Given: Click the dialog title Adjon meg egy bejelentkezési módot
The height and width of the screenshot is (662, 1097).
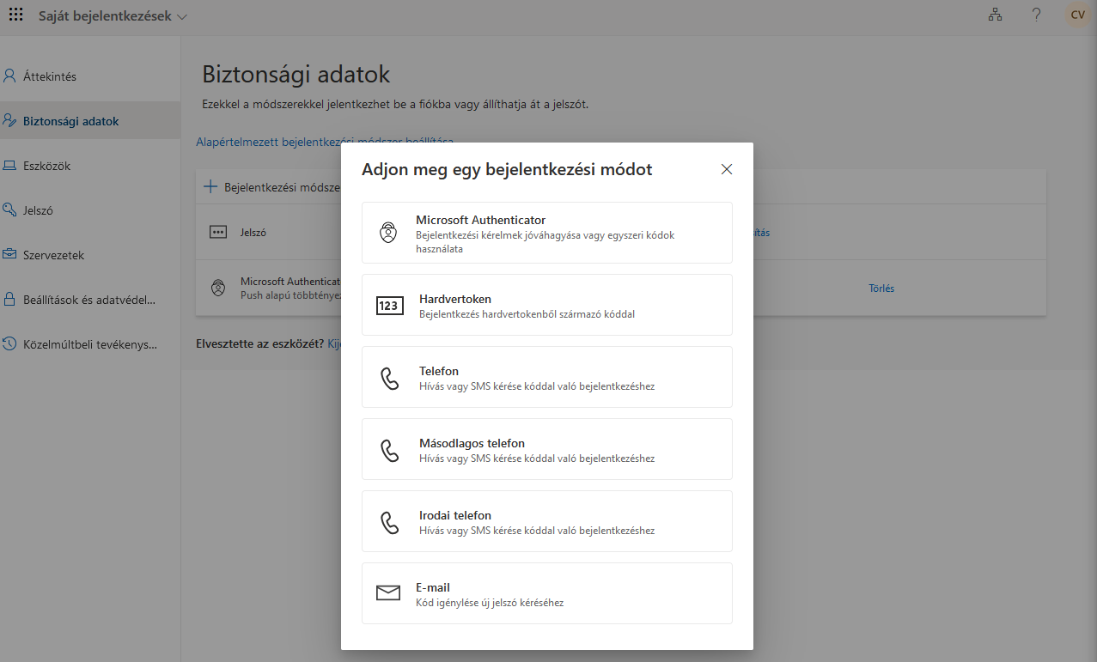Looking at the screenshot, I should tap(507, 169).
